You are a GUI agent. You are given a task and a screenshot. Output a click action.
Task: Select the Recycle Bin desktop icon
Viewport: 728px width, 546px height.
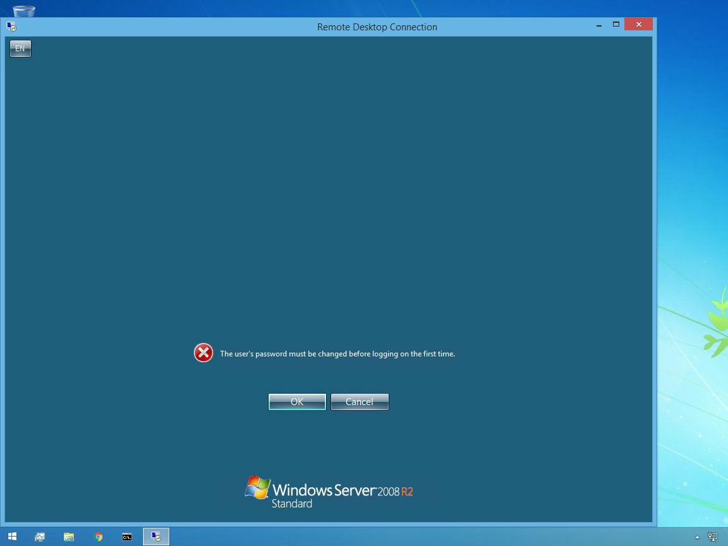coord(24,10)
